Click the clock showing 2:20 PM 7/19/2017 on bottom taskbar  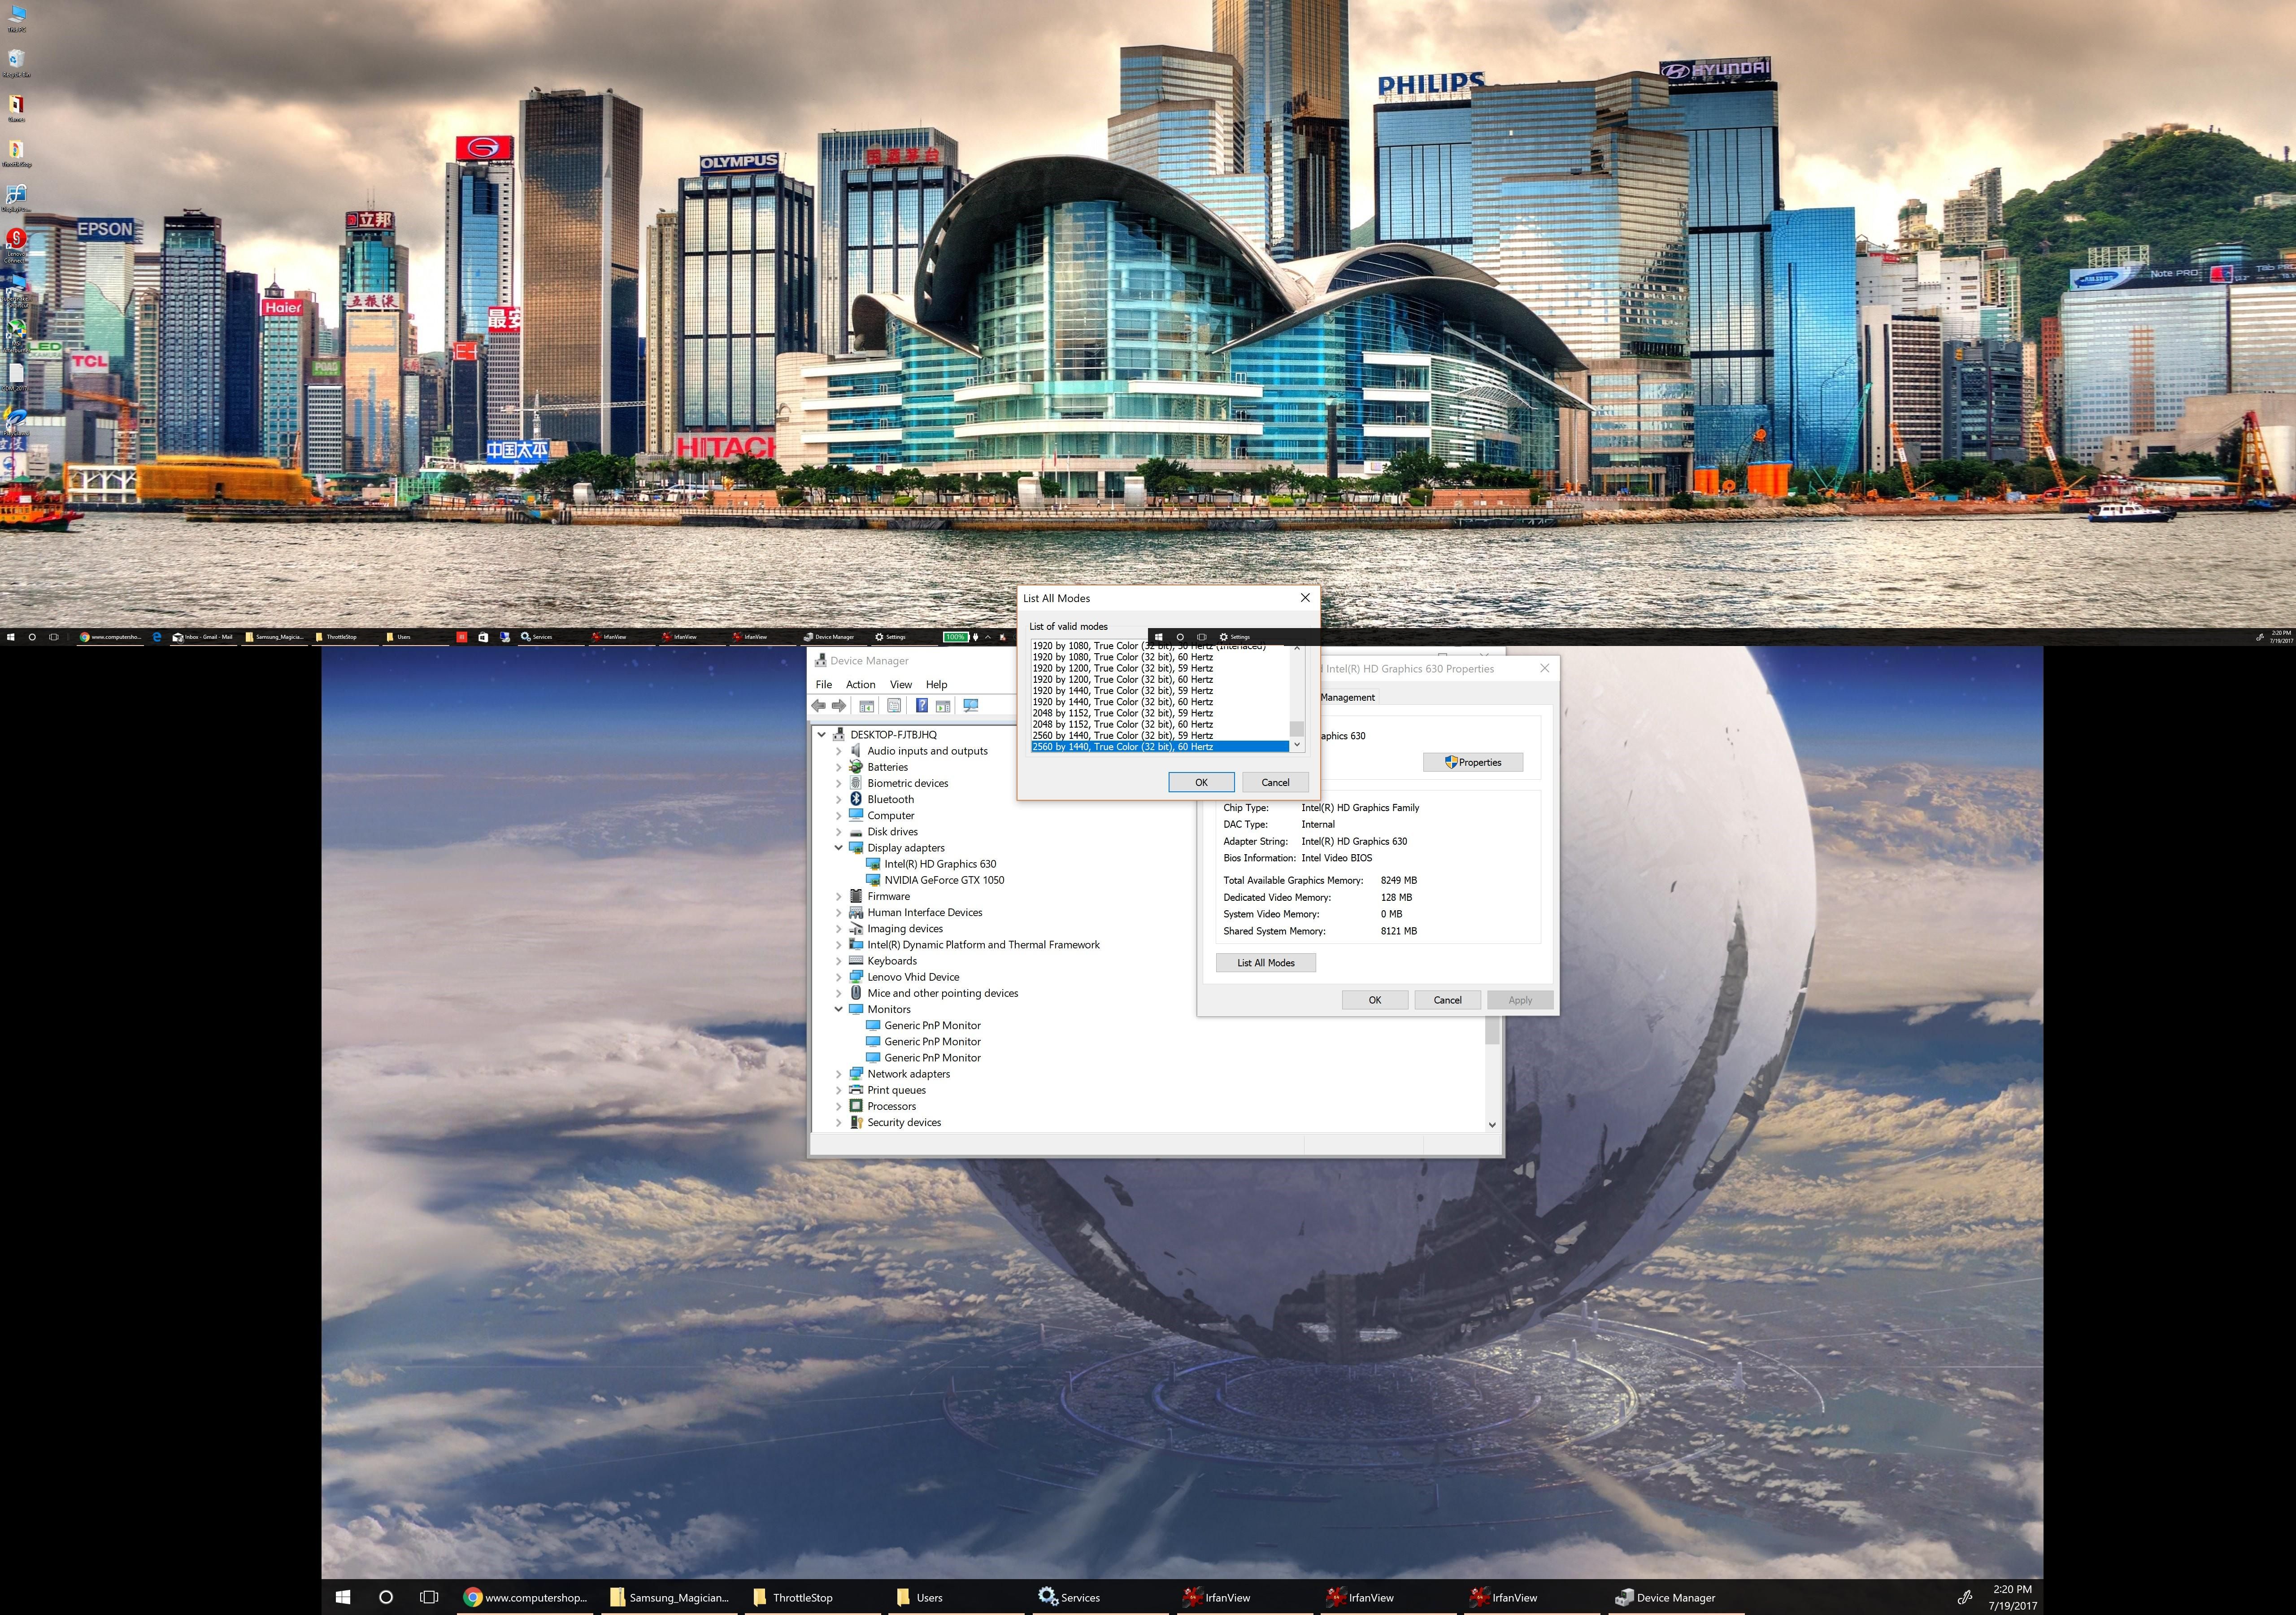pos(2012,1597)
